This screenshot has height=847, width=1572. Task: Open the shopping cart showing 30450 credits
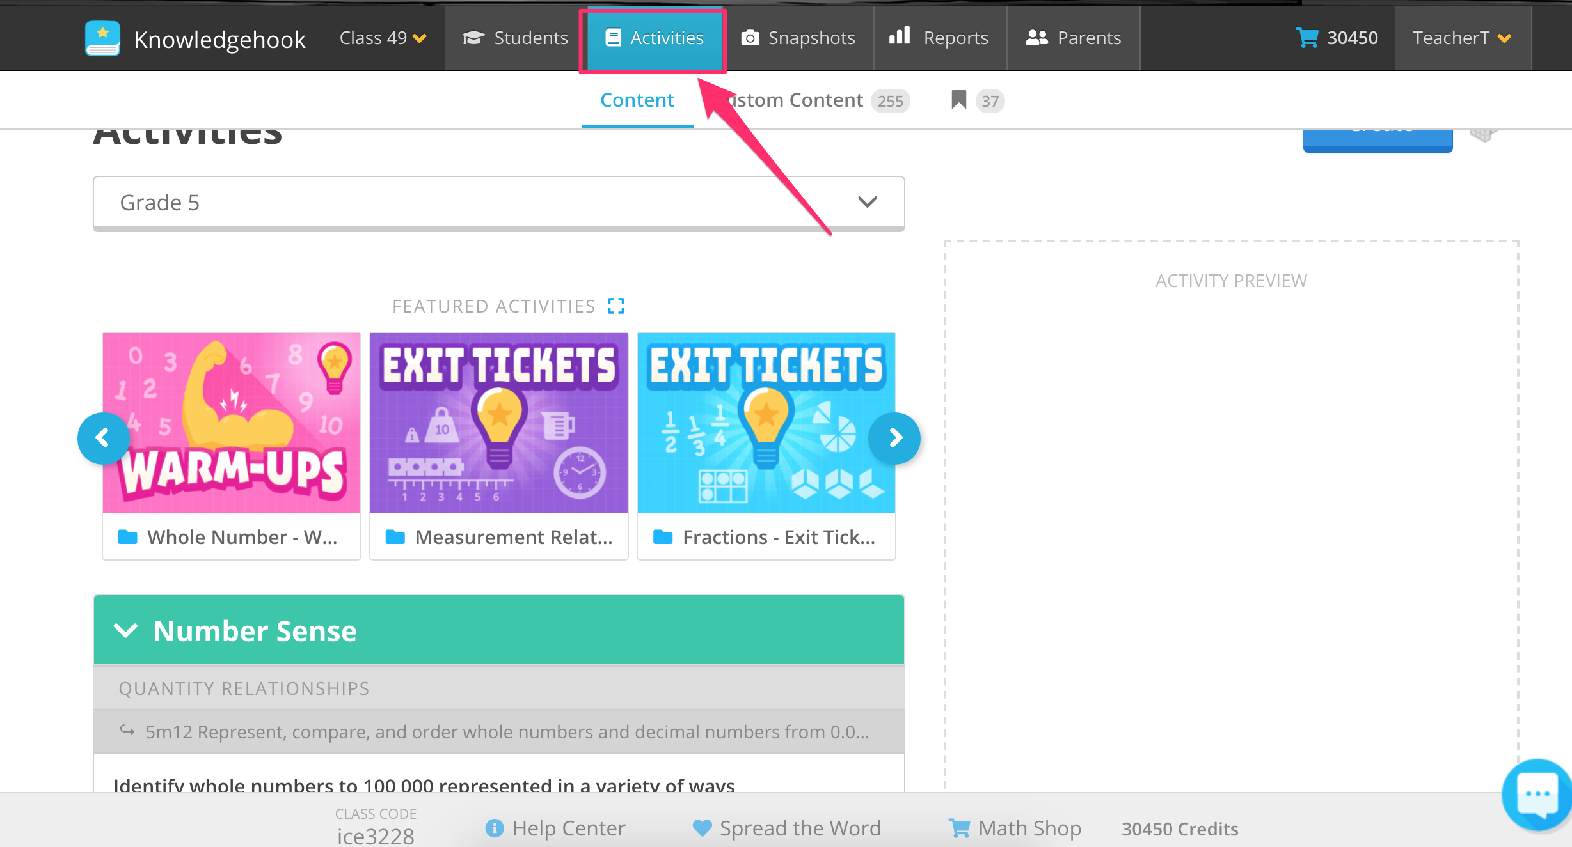(x=1308, y=38)
